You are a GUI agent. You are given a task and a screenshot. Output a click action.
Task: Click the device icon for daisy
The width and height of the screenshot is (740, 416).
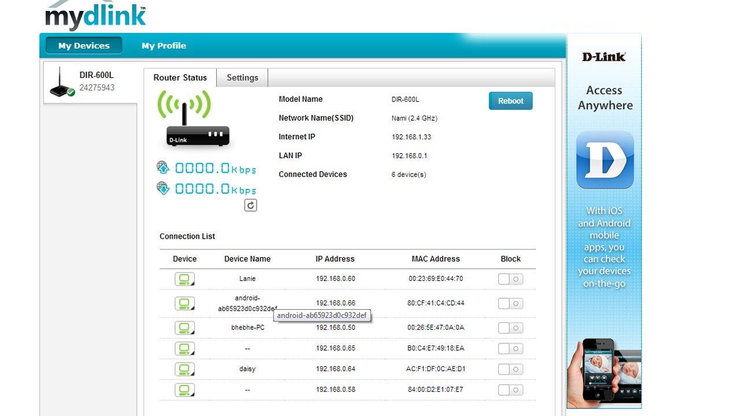click(184, 369)
